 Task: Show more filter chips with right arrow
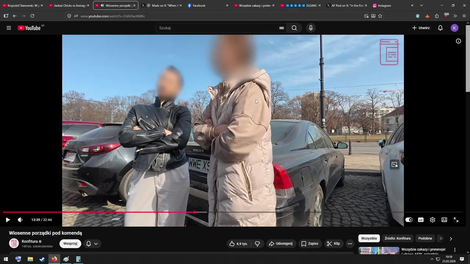pos(451,238)
